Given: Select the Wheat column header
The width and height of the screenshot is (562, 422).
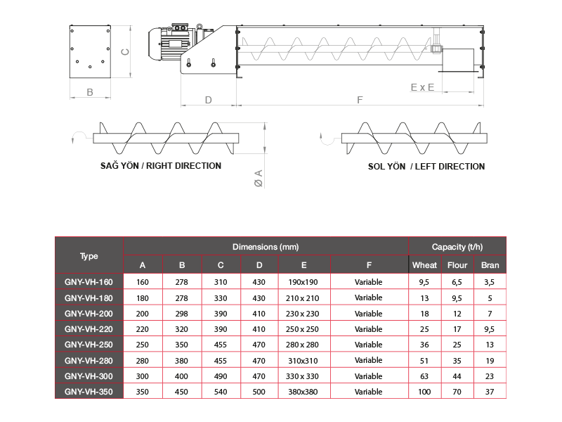Looking at the screenshot, I should (x=425, y=265).
